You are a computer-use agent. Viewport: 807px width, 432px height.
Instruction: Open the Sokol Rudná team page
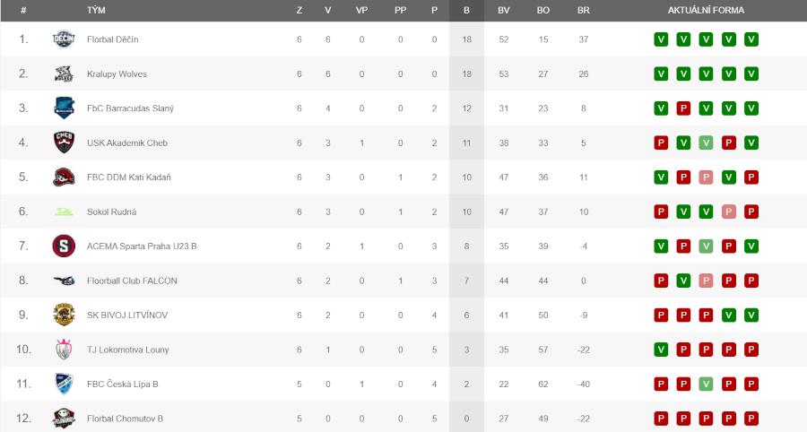tap(112, 212)
